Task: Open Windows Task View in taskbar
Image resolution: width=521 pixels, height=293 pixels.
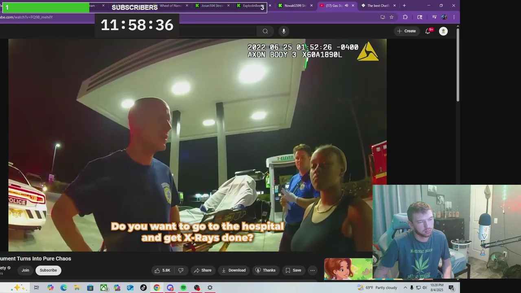Action: tap(36, 288)
